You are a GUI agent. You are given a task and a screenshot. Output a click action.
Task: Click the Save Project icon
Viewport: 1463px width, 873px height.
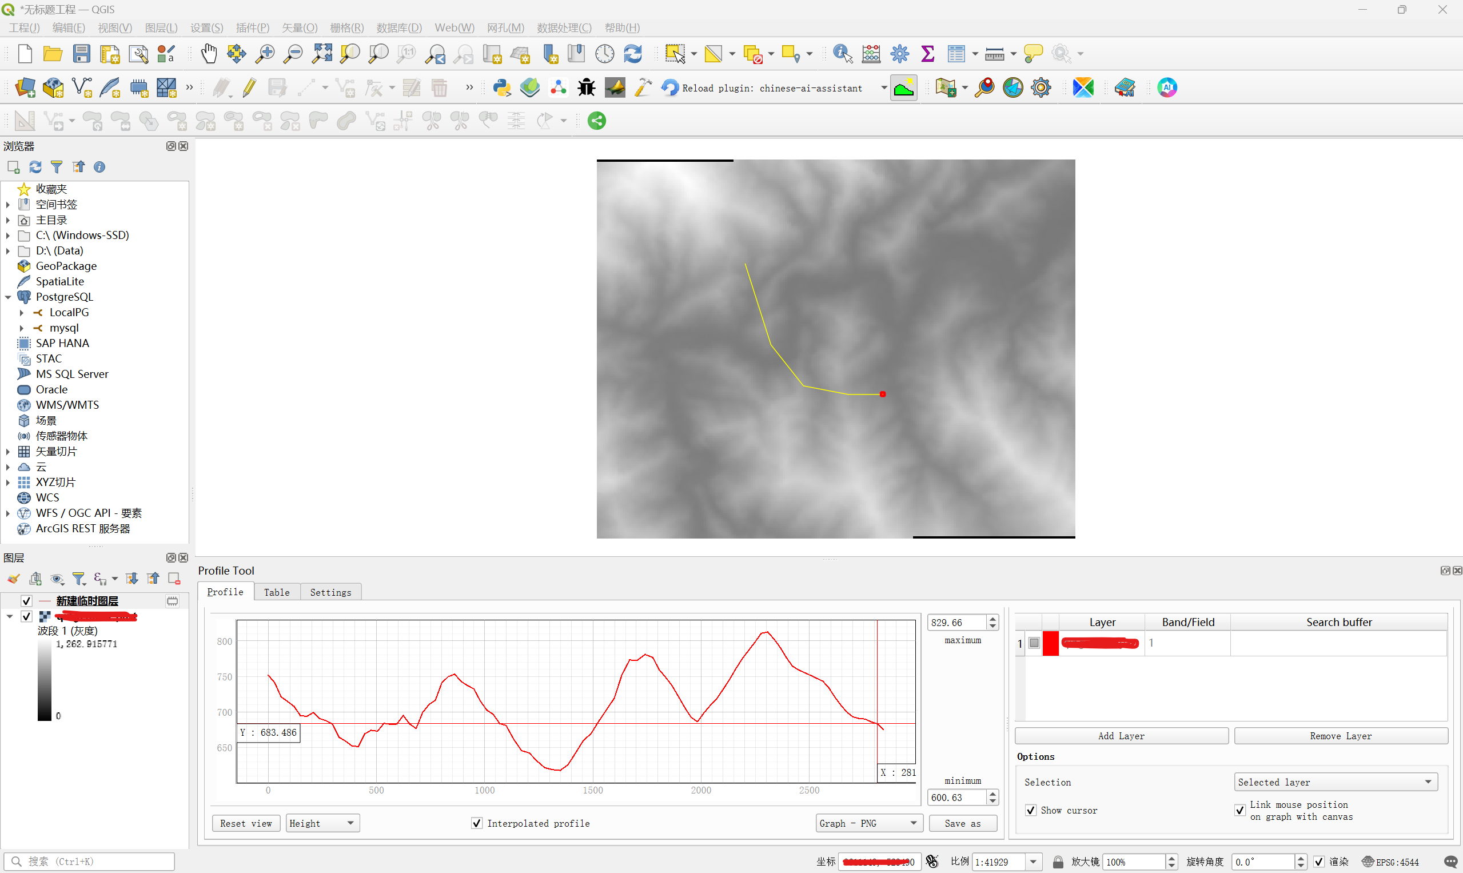81,54
